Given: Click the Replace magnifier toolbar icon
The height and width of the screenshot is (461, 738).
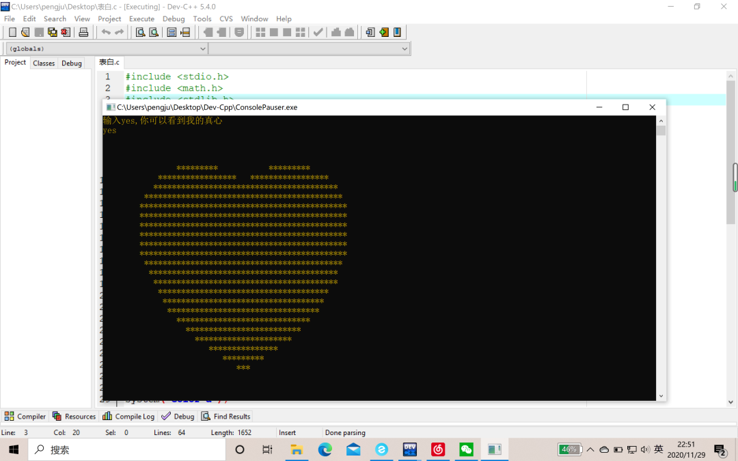Looking at the screenshot, I should pyautogui.click(x=154, y=32).
